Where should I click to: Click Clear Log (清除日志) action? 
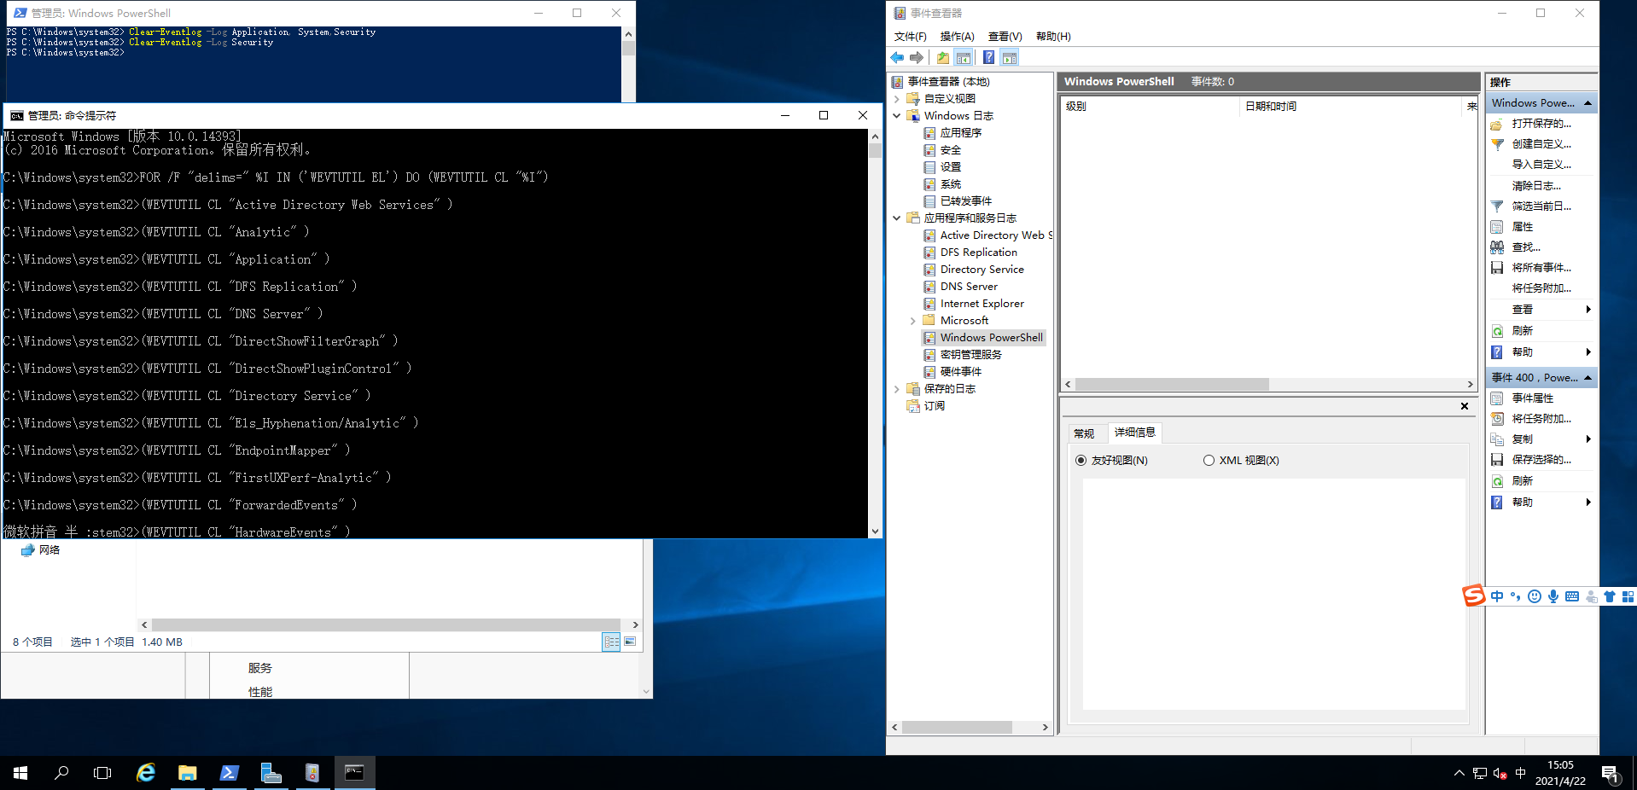1536,186
